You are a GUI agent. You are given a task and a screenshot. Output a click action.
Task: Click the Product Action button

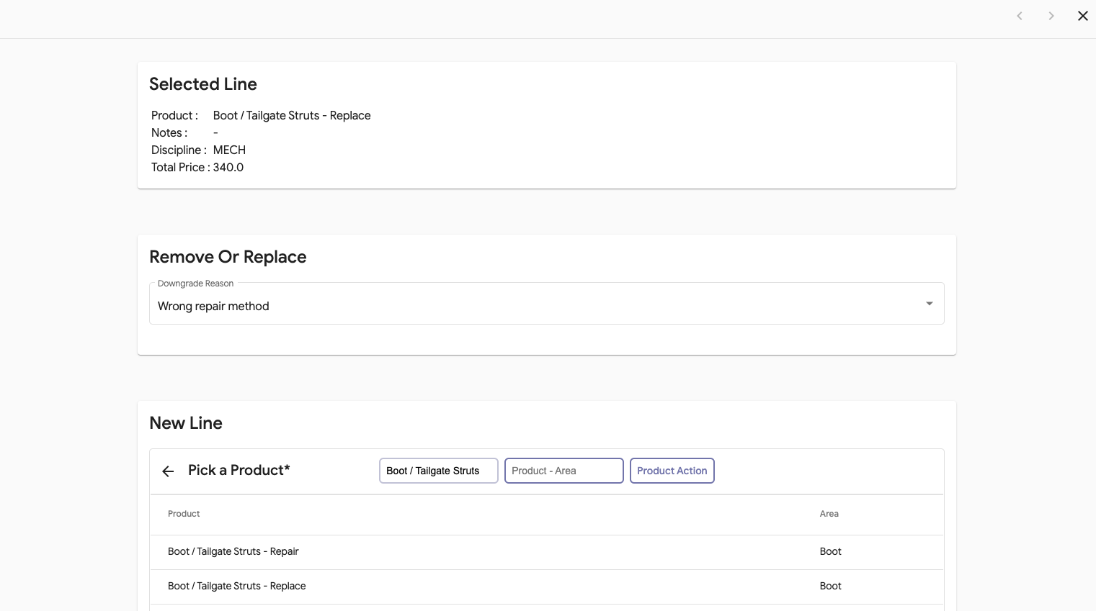tap(672, 471)
